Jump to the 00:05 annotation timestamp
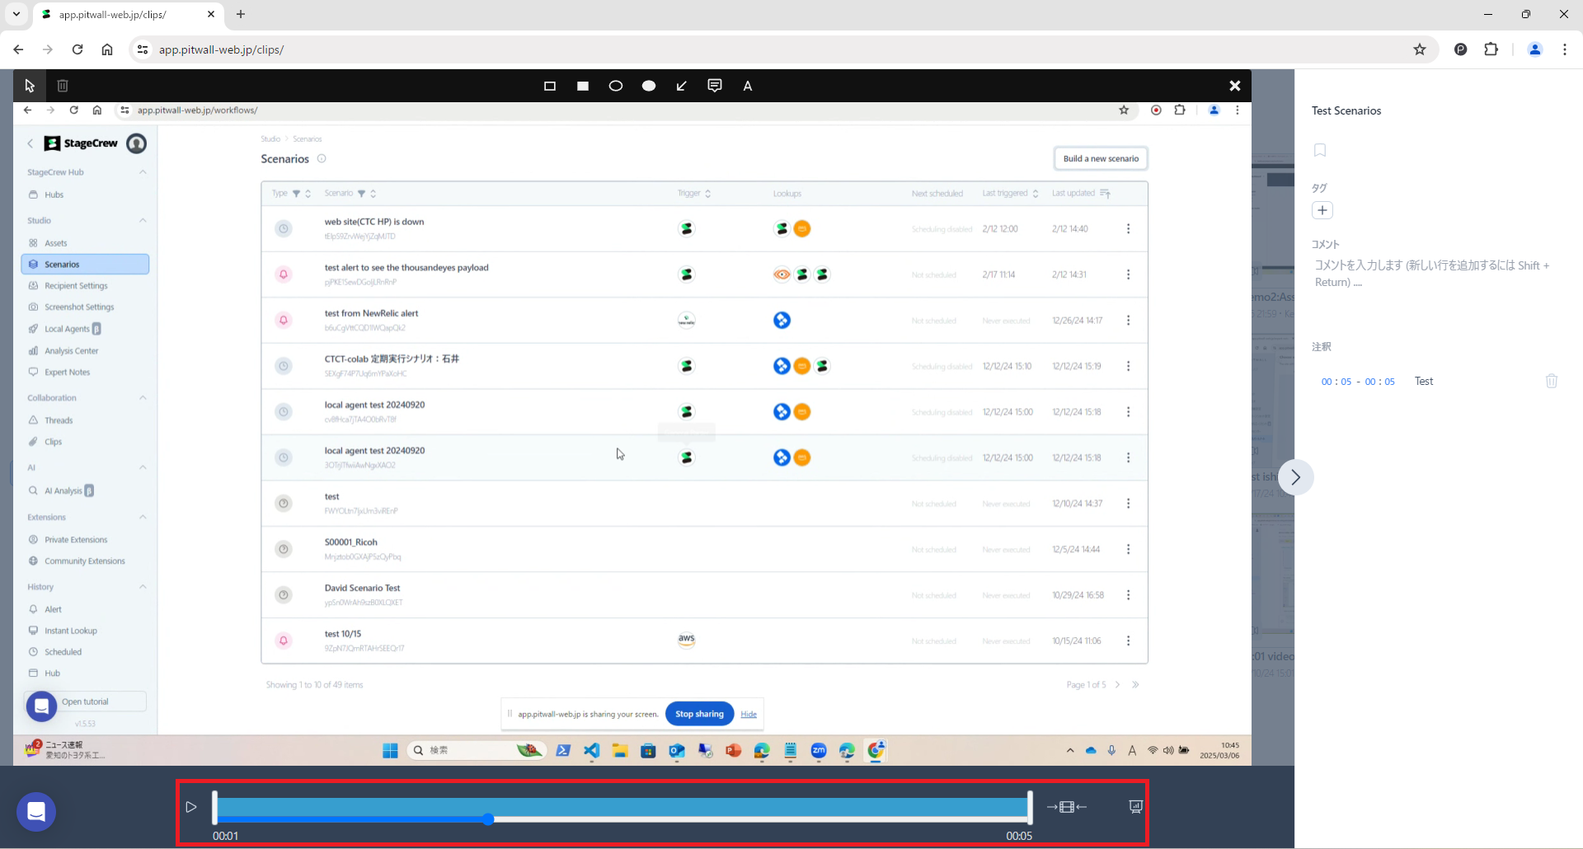The height and width of the screenshot is (849, 1583). (1336, 382)
